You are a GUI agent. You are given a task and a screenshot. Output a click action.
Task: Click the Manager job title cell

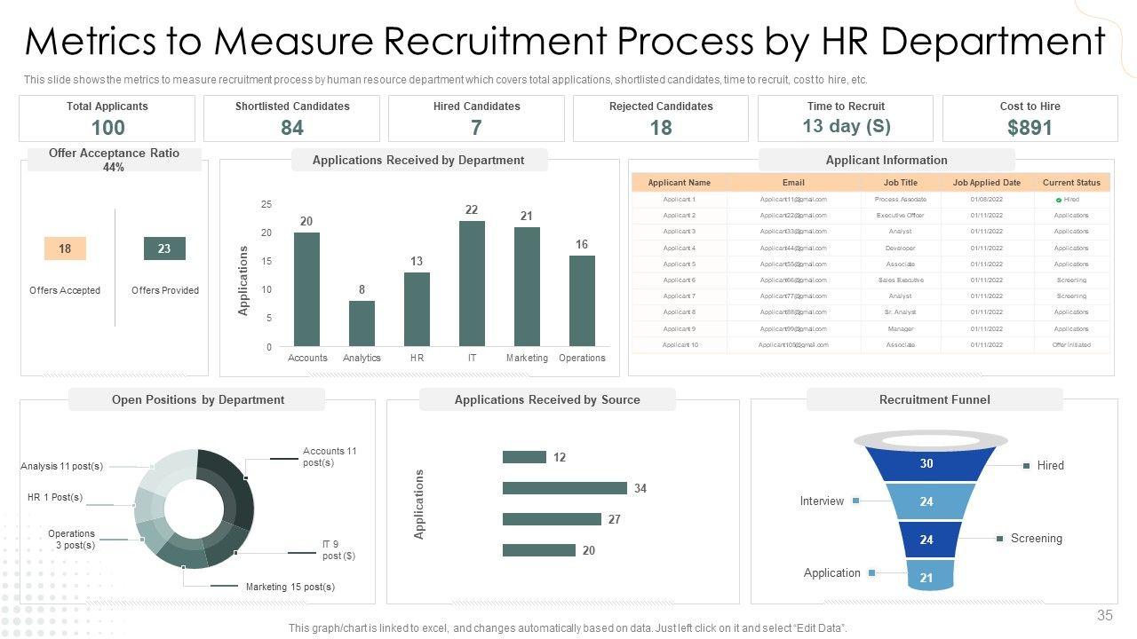click(901, 328)
